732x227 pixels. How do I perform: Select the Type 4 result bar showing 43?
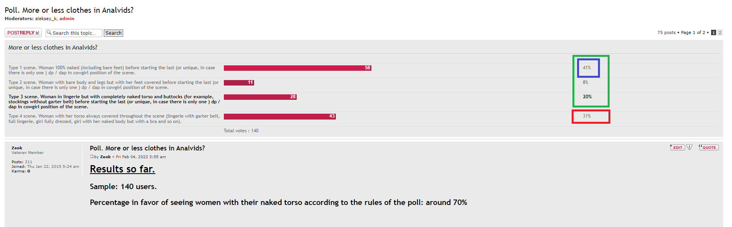(280, 116)
